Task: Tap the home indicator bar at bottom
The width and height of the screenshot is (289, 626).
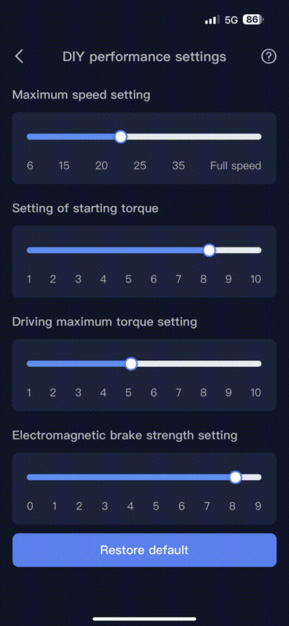Action: 144,619
